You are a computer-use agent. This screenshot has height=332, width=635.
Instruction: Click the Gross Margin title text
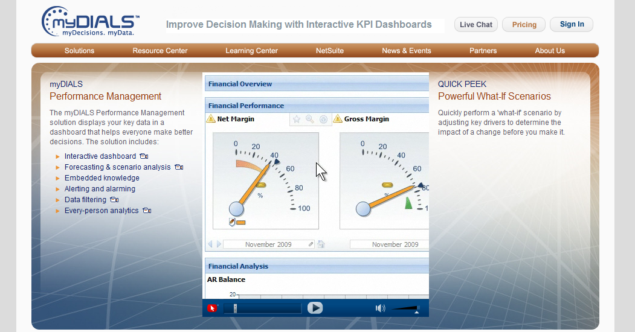[x=367, y=119]
